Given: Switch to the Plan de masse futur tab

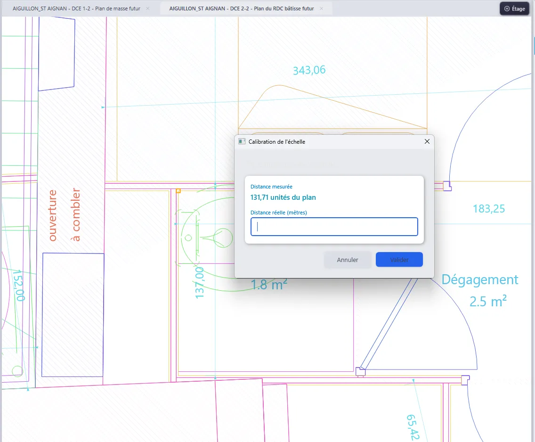Looking at the screenshot, I should click(x=76, y=8).
